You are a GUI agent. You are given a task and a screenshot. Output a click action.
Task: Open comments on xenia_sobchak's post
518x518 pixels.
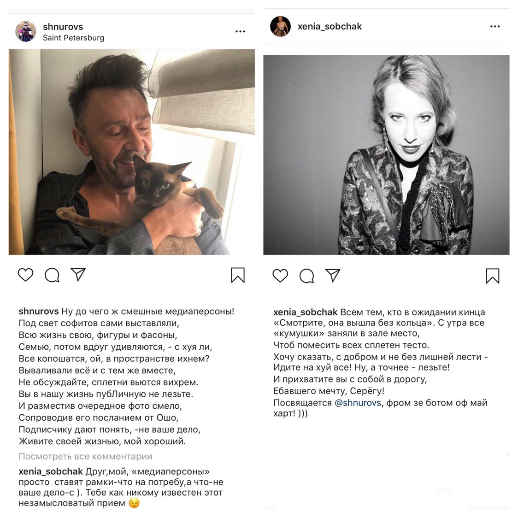tap(306, 276)
